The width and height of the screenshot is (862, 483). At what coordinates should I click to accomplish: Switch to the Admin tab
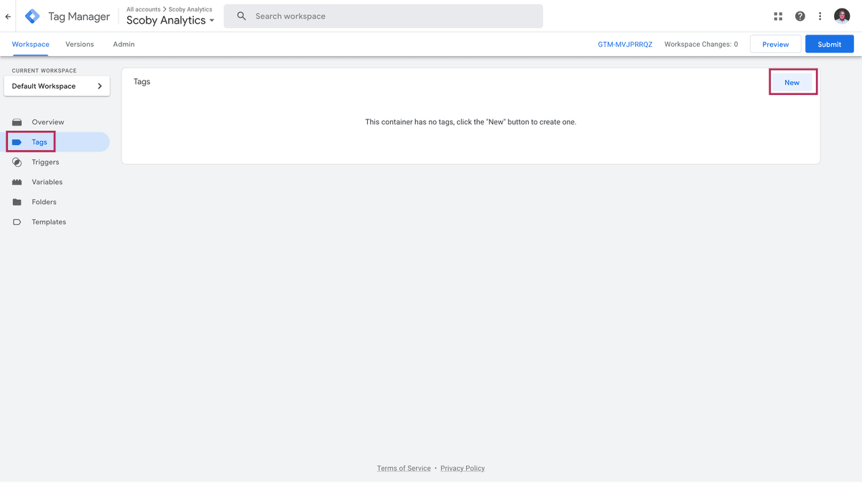coord(124,45)
